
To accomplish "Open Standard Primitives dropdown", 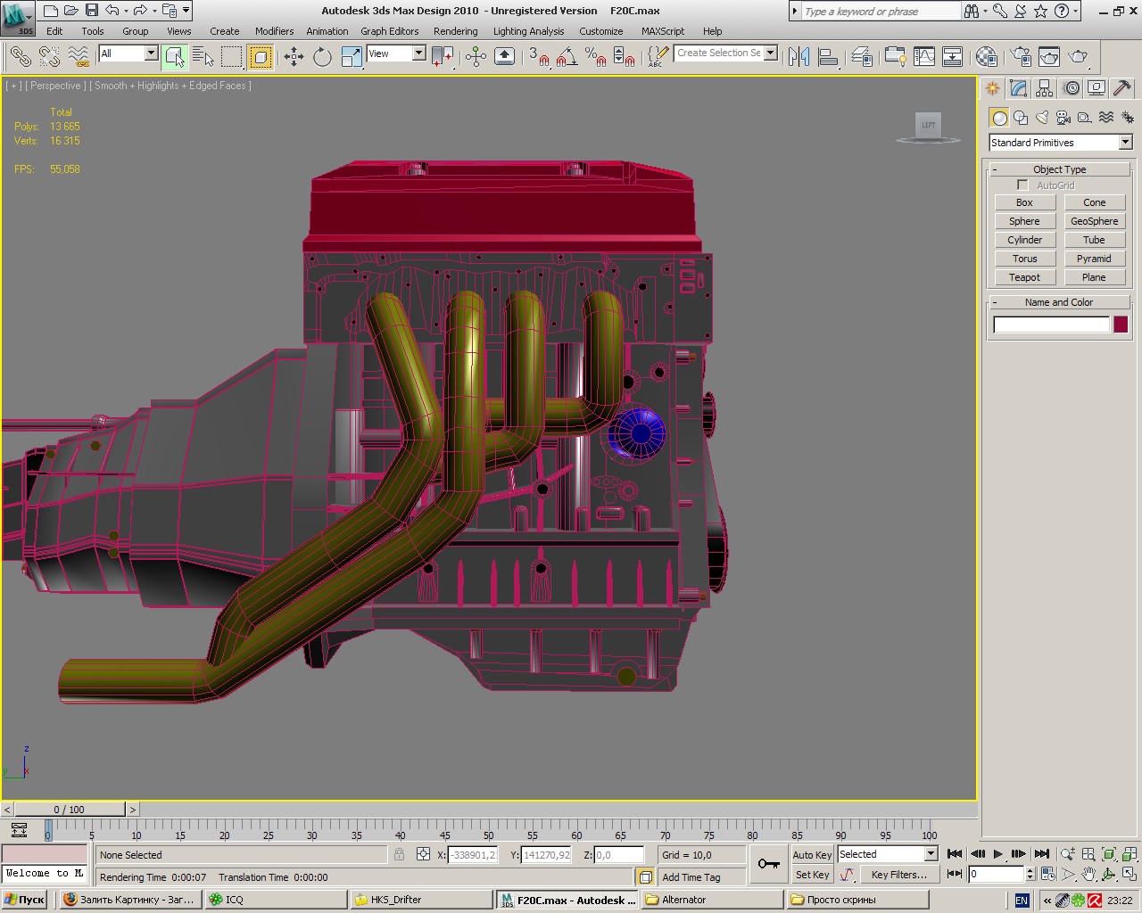I will [1060, 143].
